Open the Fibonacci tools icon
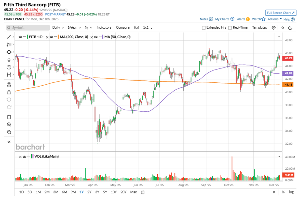Viewport: 298px width, 197px height. coord(9,44)
